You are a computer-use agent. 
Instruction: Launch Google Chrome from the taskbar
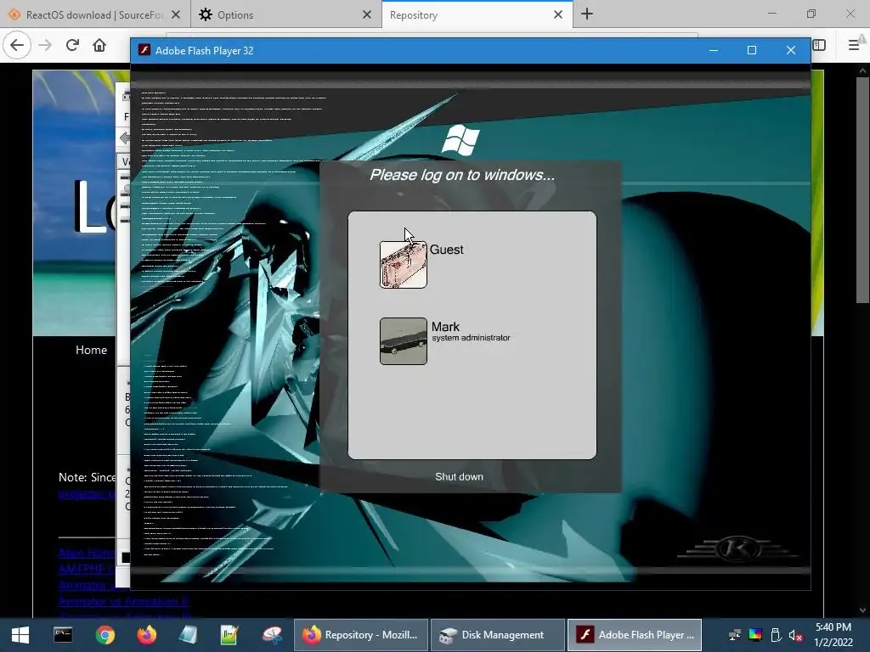pyautogui.click(x=105, y=635)
